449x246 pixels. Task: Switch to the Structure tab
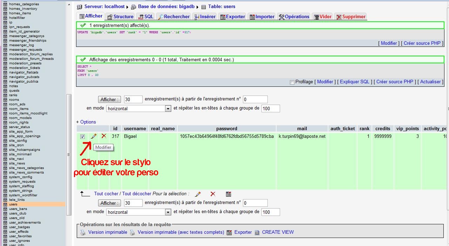pos(120,16)
